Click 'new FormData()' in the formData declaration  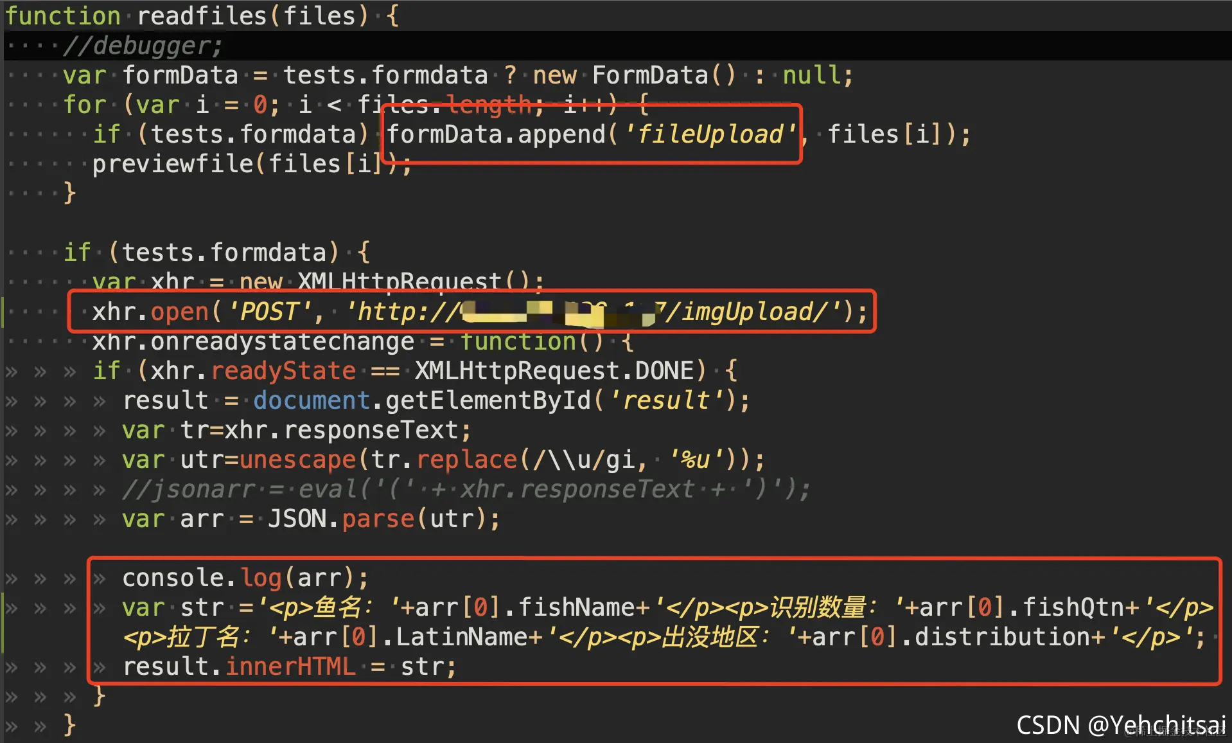pyautogui.click(x=634, y=75)
